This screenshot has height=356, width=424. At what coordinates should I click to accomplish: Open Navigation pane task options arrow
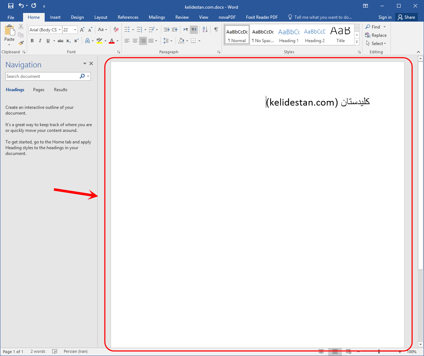coord(85,63)
